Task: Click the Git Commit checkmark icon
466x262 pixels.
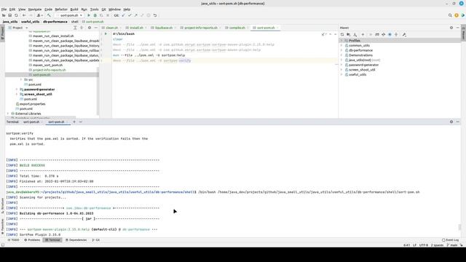Action: click(x=130, y=15)
